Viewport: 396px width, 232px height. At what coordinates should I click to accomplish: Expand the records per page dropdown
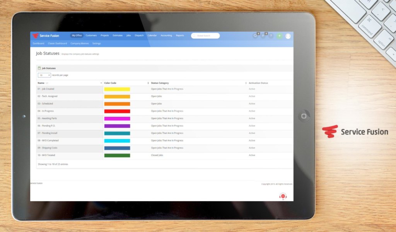[x=44, y=75]
